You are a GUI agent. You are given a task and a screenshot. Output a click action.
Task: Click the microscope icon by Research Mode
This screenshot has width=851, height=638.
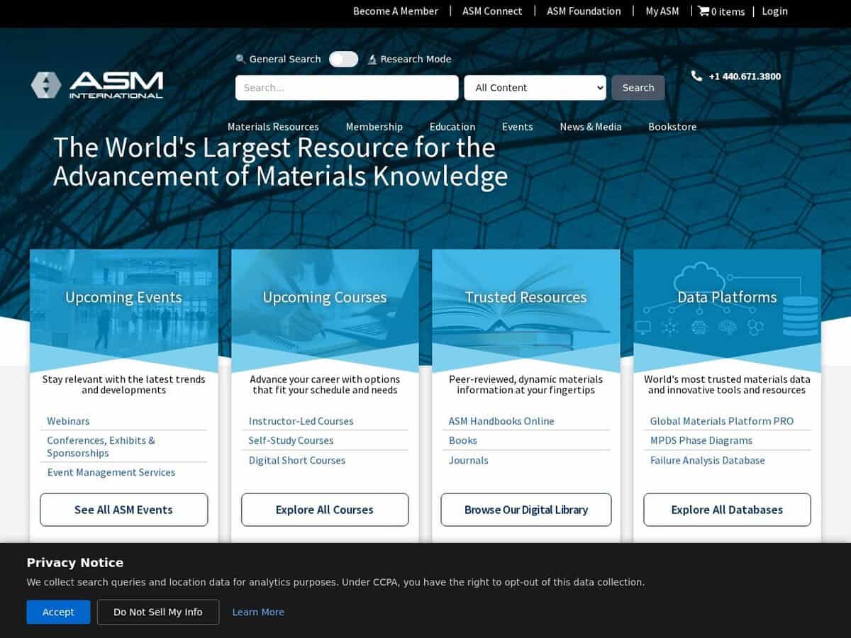point(372,60)
